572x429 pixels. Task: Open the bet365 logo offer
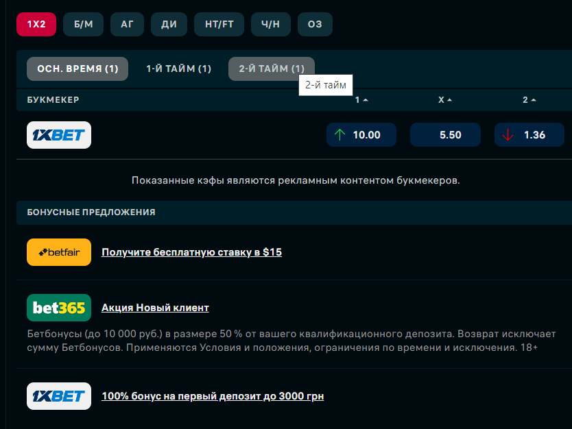(59, 308)
